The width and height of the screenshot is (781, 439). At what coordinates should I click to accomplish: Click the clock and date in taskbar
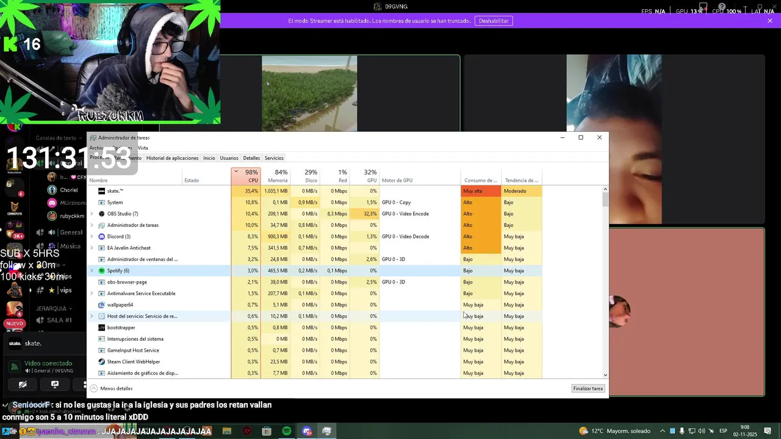[x=745, y=431]
